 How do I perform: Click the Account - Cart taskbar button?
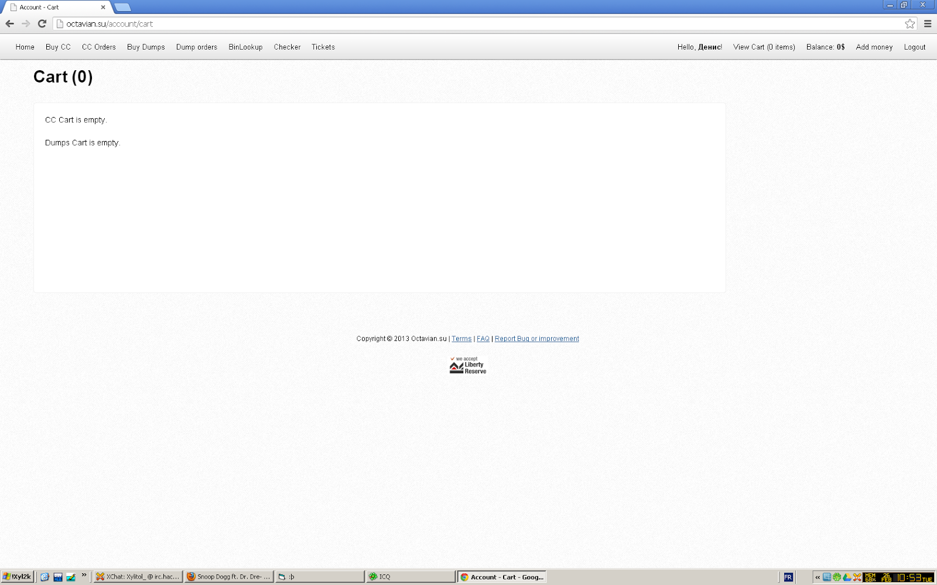[x=502, y=577]
